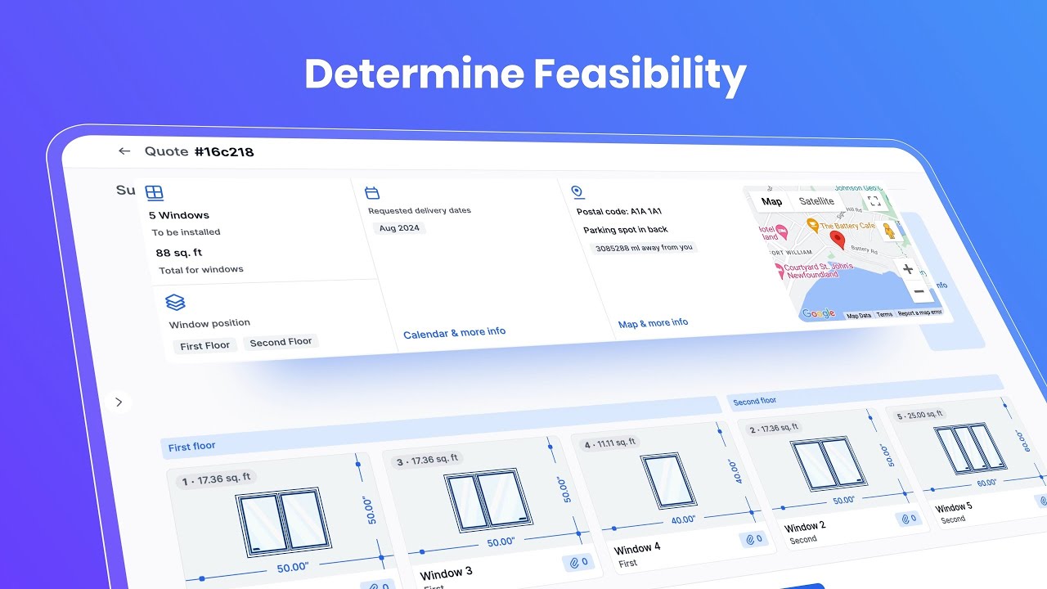1047x589 pixels.
Task: Click the Window 3 name label
Action: point(447,573)
